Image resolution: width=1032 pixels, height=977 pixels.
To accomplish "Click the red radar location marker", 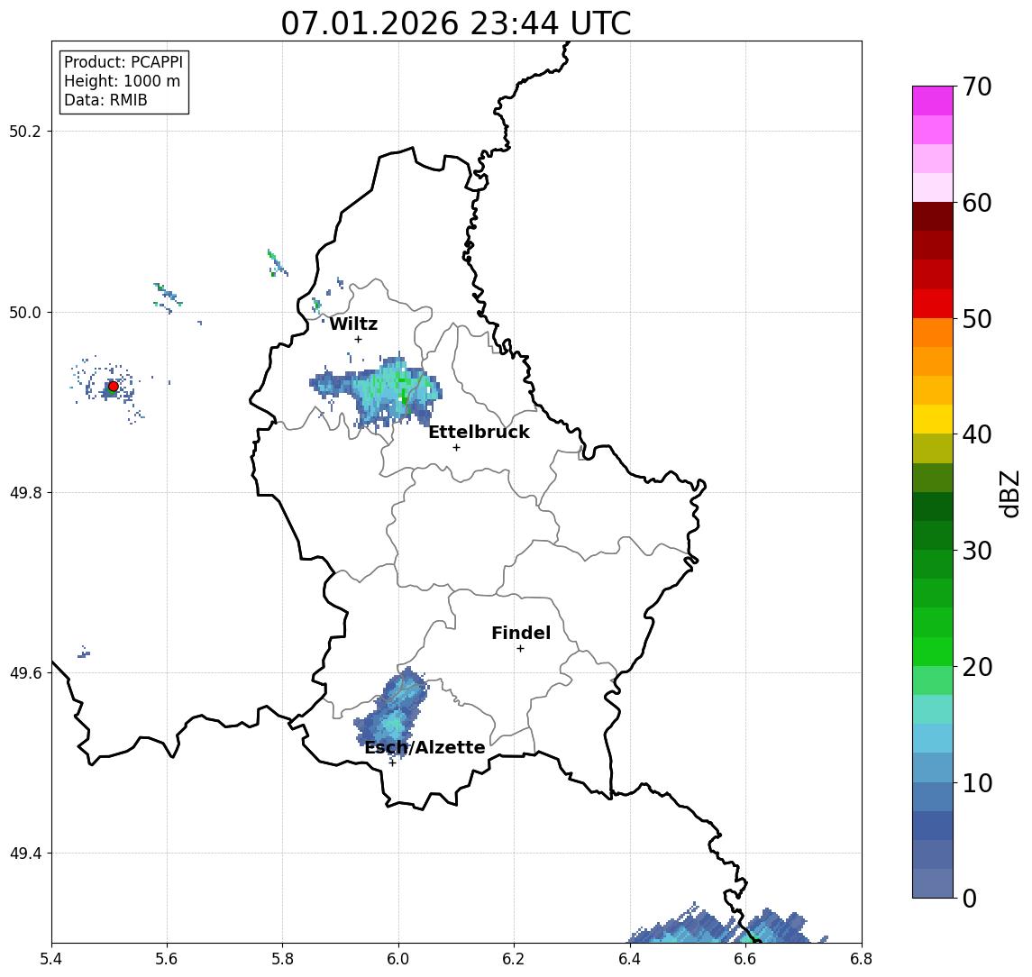I will click(114, 387).
